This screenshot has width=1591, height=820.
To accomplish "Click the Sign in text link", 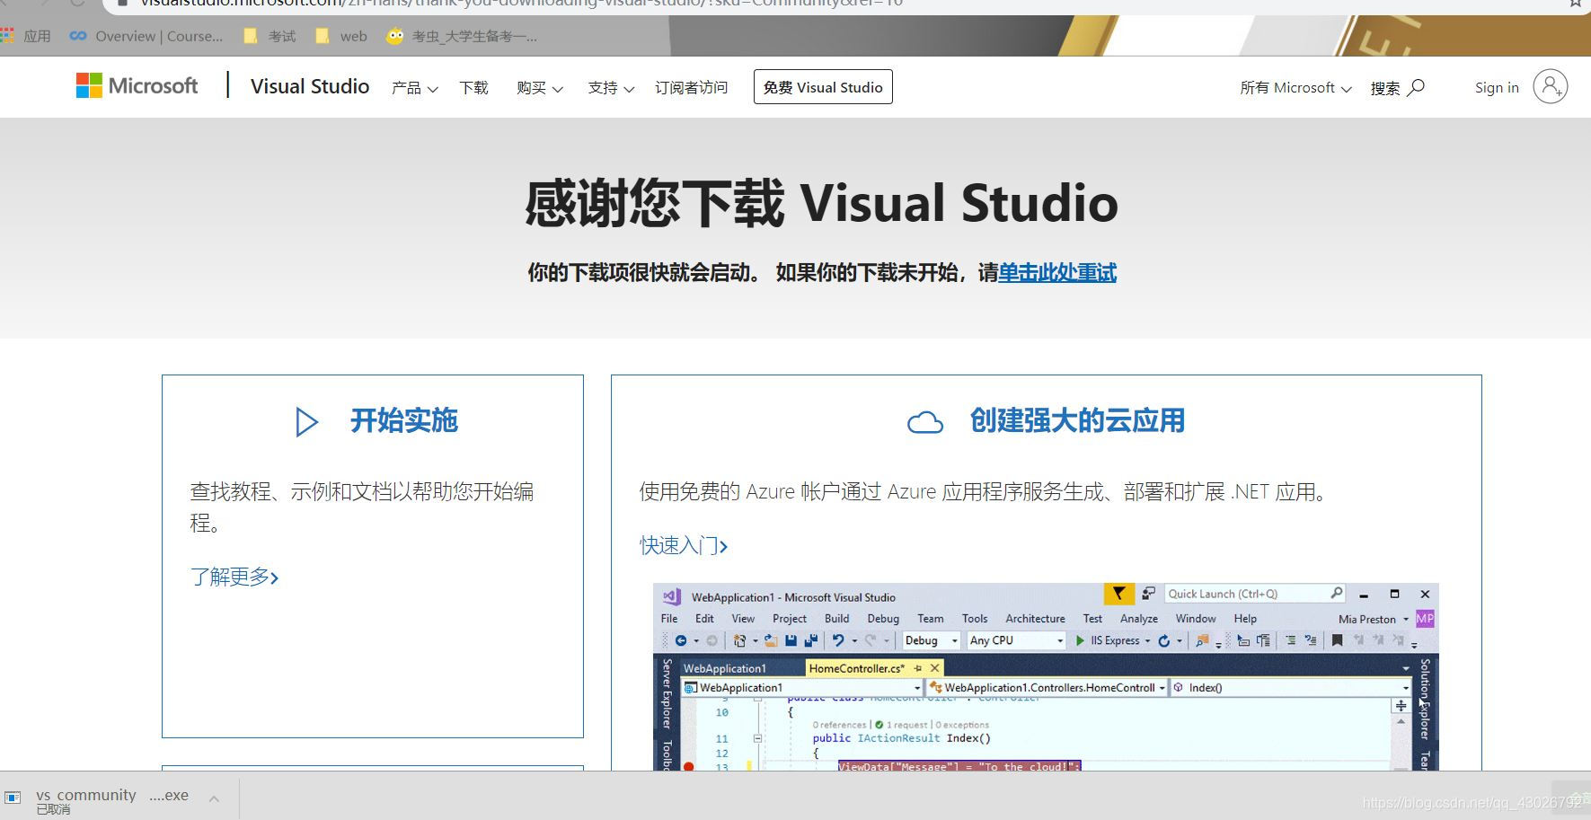I will click(x=1497, y=87).
